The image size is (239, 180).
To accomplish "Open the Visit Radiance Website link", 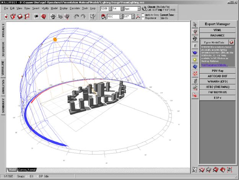I will coord(214,65).
